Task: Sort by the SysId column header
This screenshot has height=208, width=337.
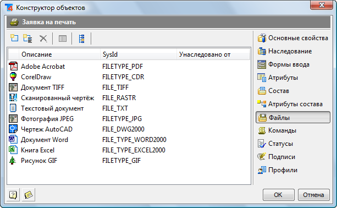Action: (x=139, y=54)
